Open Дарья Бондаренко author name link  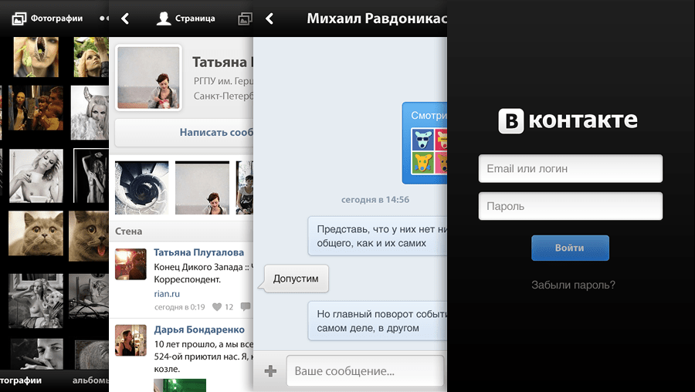(199, 329)
